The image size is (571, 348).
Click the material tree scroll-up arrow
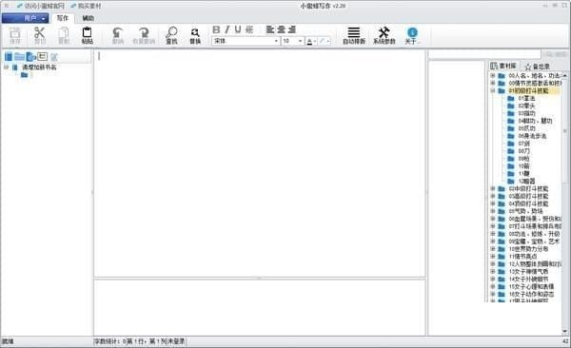pos(564,75)
